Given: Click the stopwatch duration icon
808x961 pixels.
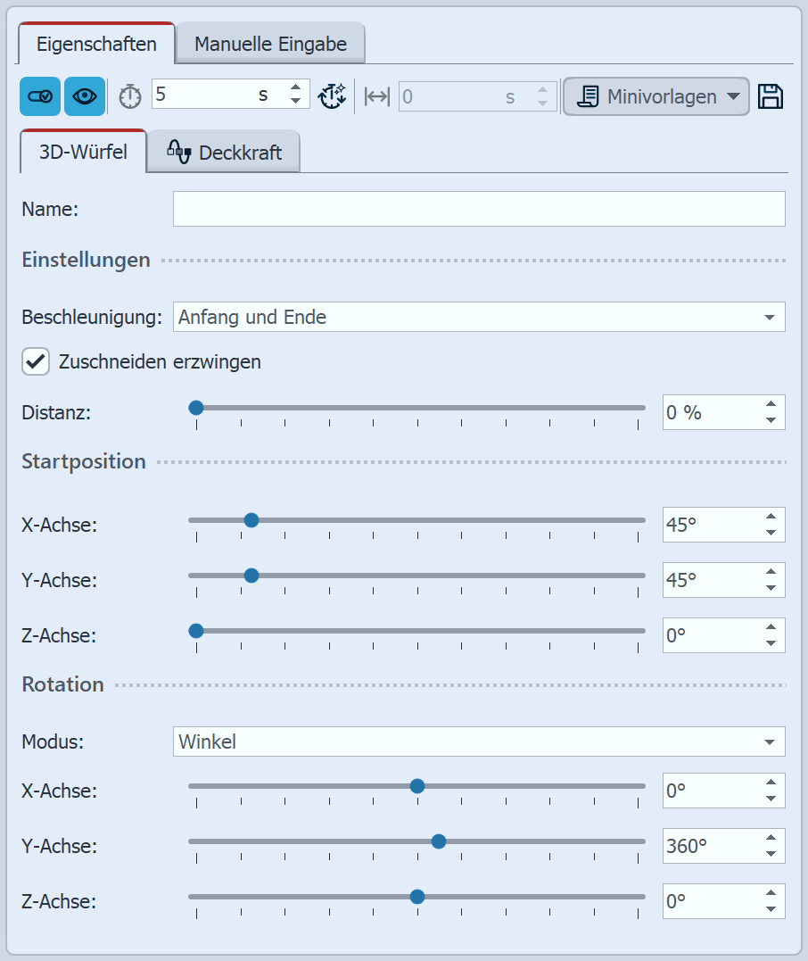Looking at the screenshot, I should 130,96.
